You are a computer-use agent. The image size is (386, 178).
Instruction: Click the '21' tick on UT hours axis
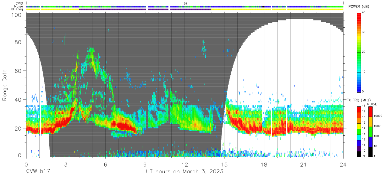click(304, 165)
